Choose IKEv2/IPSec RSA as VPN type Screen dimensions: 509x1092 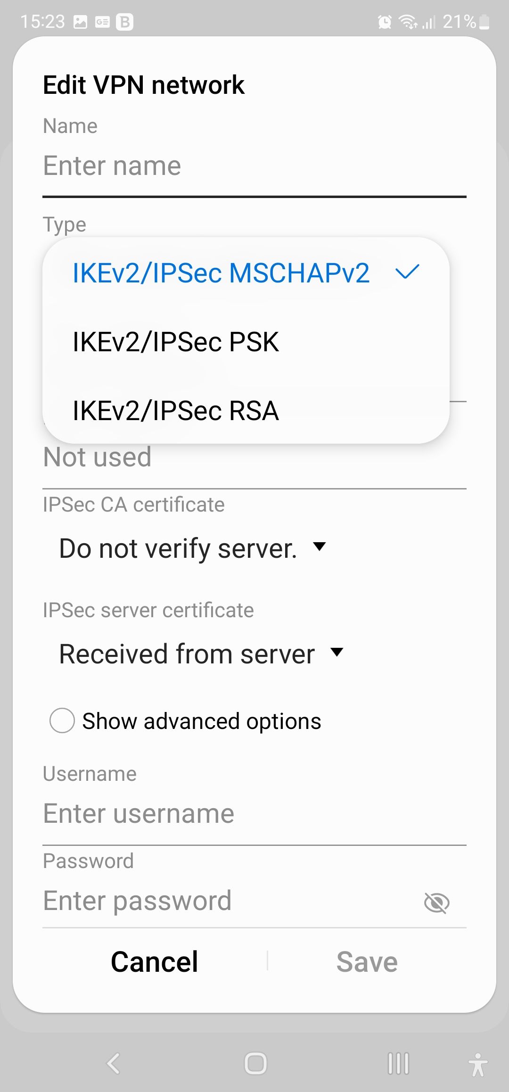click(x=176, y=411)
